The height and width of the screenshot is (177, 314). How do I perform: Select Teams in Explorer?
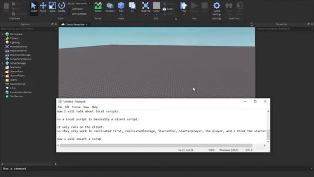[14, 80]
